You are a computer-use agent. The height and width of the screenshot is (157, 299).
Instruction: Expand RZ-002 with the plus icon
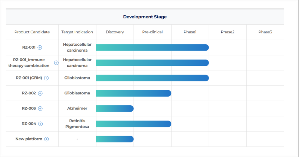coord(40,93)
